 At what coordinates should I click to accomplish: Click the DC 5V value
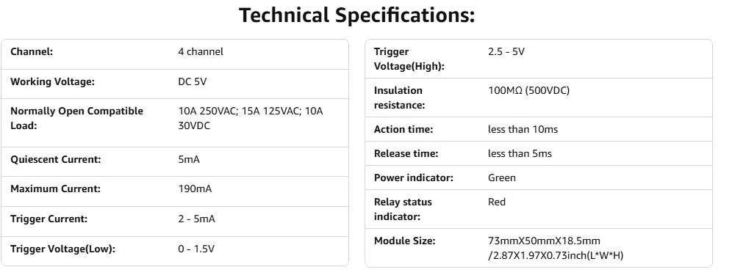tap(193, 81)
